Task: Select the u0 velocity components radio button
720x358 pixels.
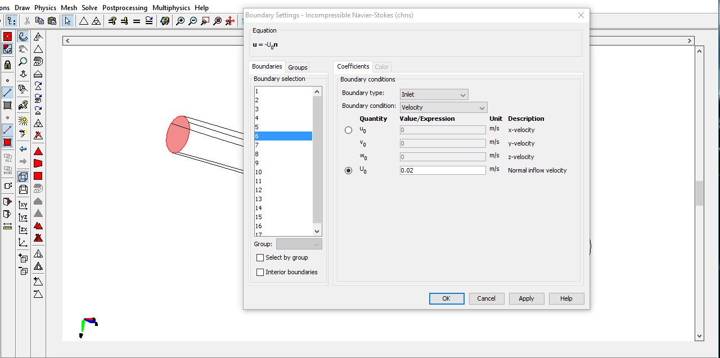Action: 348,130
